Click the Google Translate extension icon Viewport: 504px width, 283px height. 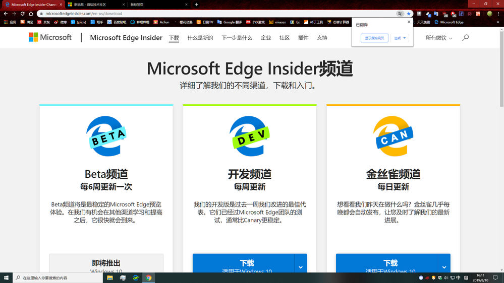coord(436,14)
